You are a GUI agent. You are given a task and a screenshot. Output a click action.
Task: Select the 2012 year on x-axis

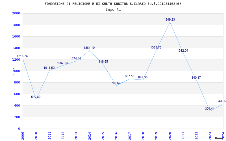coord(63,136)
